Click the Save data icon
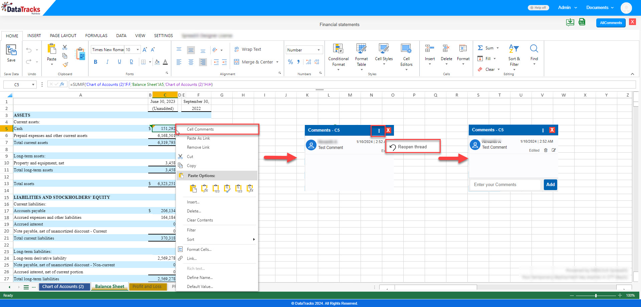This screenshot has height=307, width=641. (11, 50)
